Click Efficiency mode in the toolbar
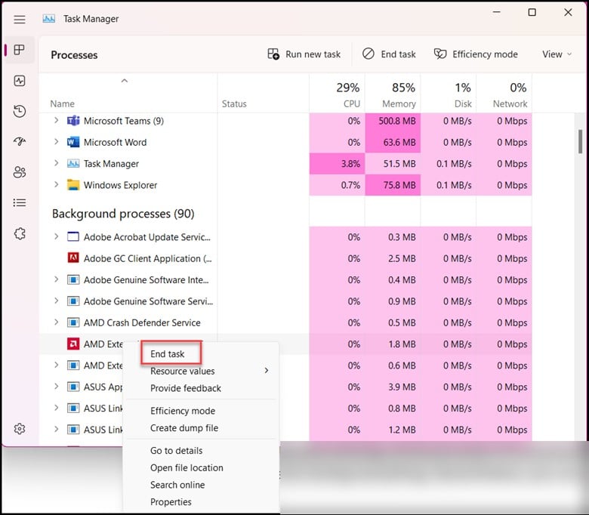The height and width of the screenshot is (515, 589). [476, 54]
